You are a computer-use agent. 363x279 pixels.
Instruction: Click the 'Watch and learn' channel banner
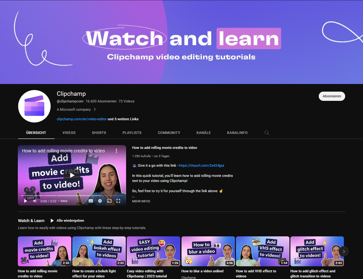click(181, 42)
